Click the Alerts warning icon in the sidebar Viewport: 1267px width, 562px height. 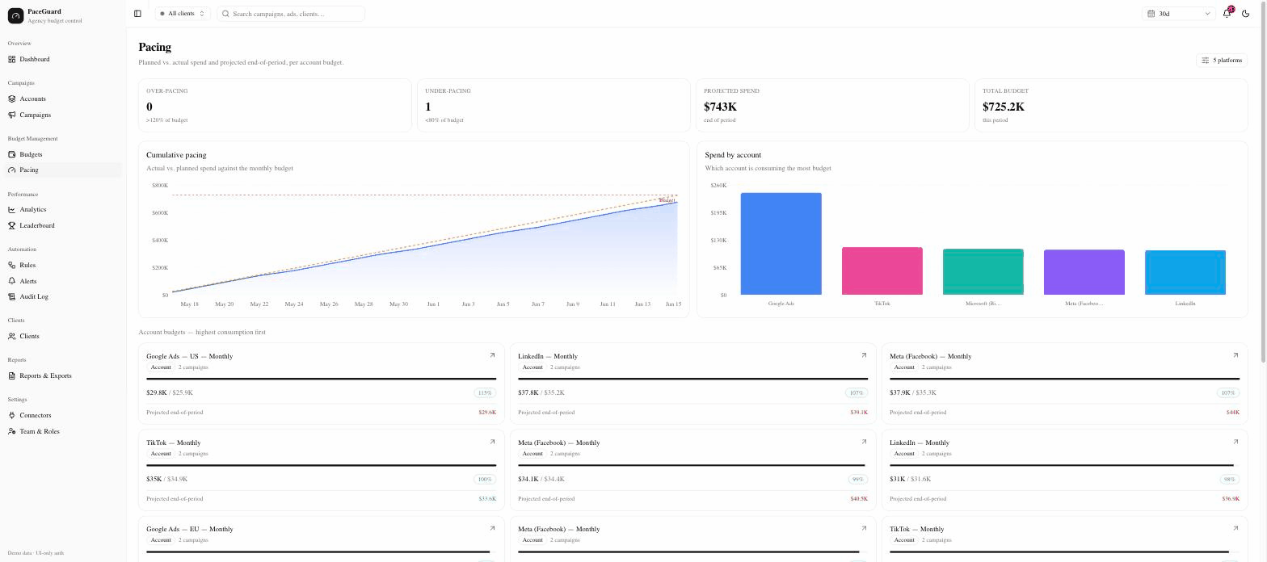(12, 281)
